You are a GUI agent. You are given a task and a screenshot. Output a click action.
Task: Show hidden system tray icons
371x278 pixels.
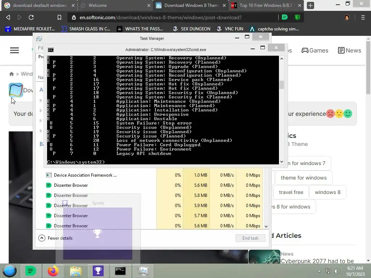[x=319, y=271]
